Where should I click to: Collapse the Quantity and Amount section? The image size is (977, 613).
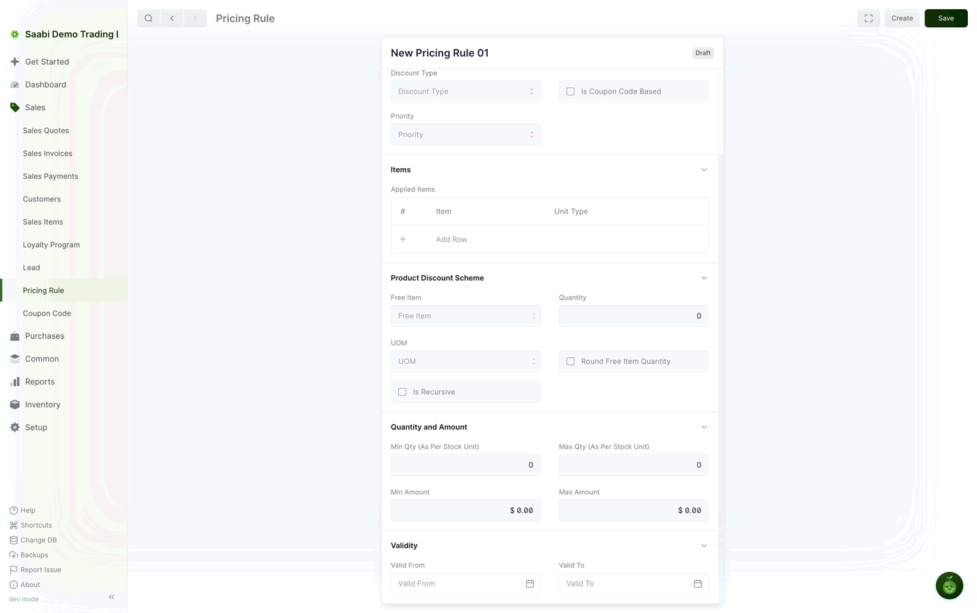tap(704, 427)
